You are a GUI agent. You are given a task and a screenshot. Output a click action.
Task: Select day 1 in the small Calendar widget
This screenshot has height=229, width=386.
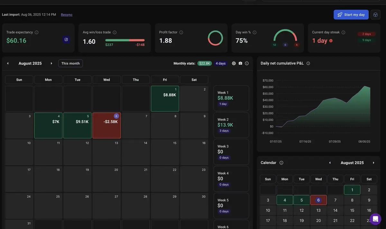click(352, 190)
